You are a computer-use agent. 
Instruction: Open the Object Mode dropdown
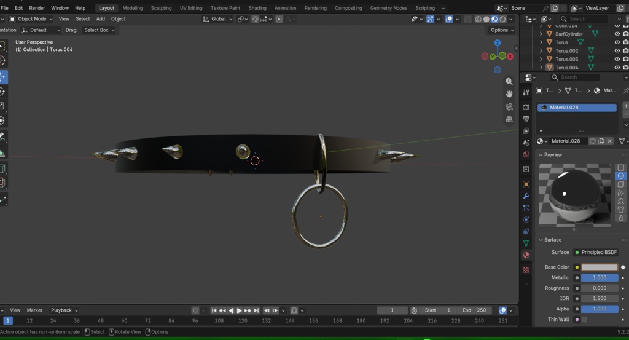coord(31,19)
